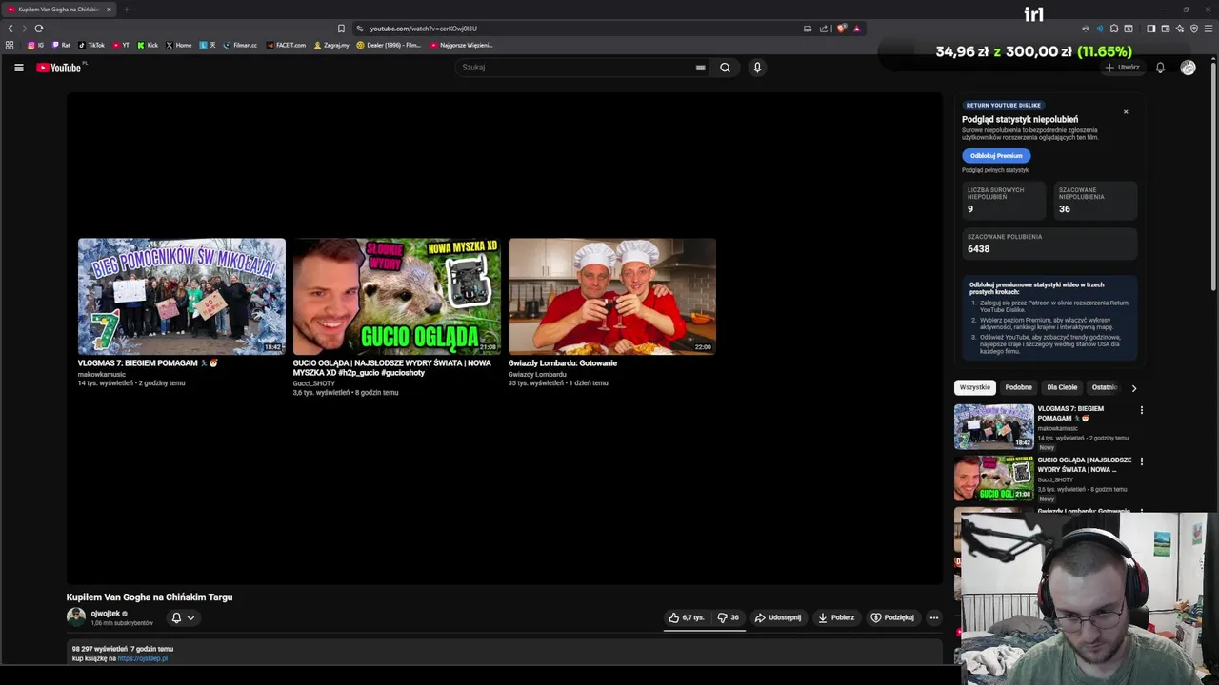The height and width of the screenshot is (685, 1219).
Task: Toggle the browser sidebar panel
Action: (x=1150, y=29)
